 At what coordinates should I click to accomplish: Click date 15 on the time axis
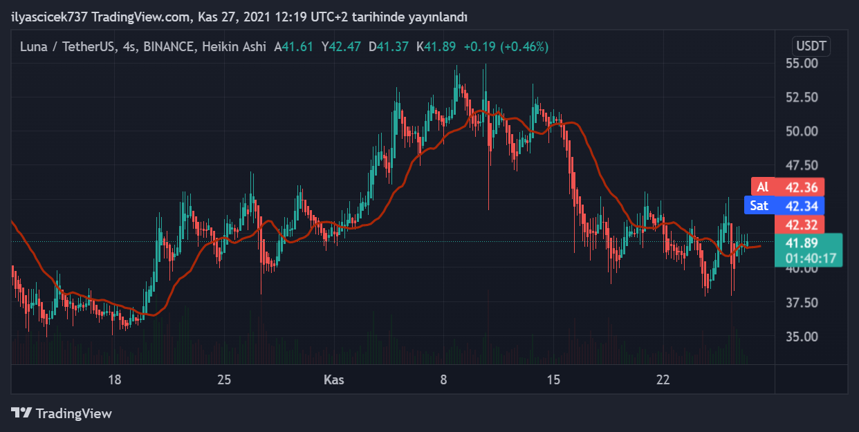pos(553,379)
